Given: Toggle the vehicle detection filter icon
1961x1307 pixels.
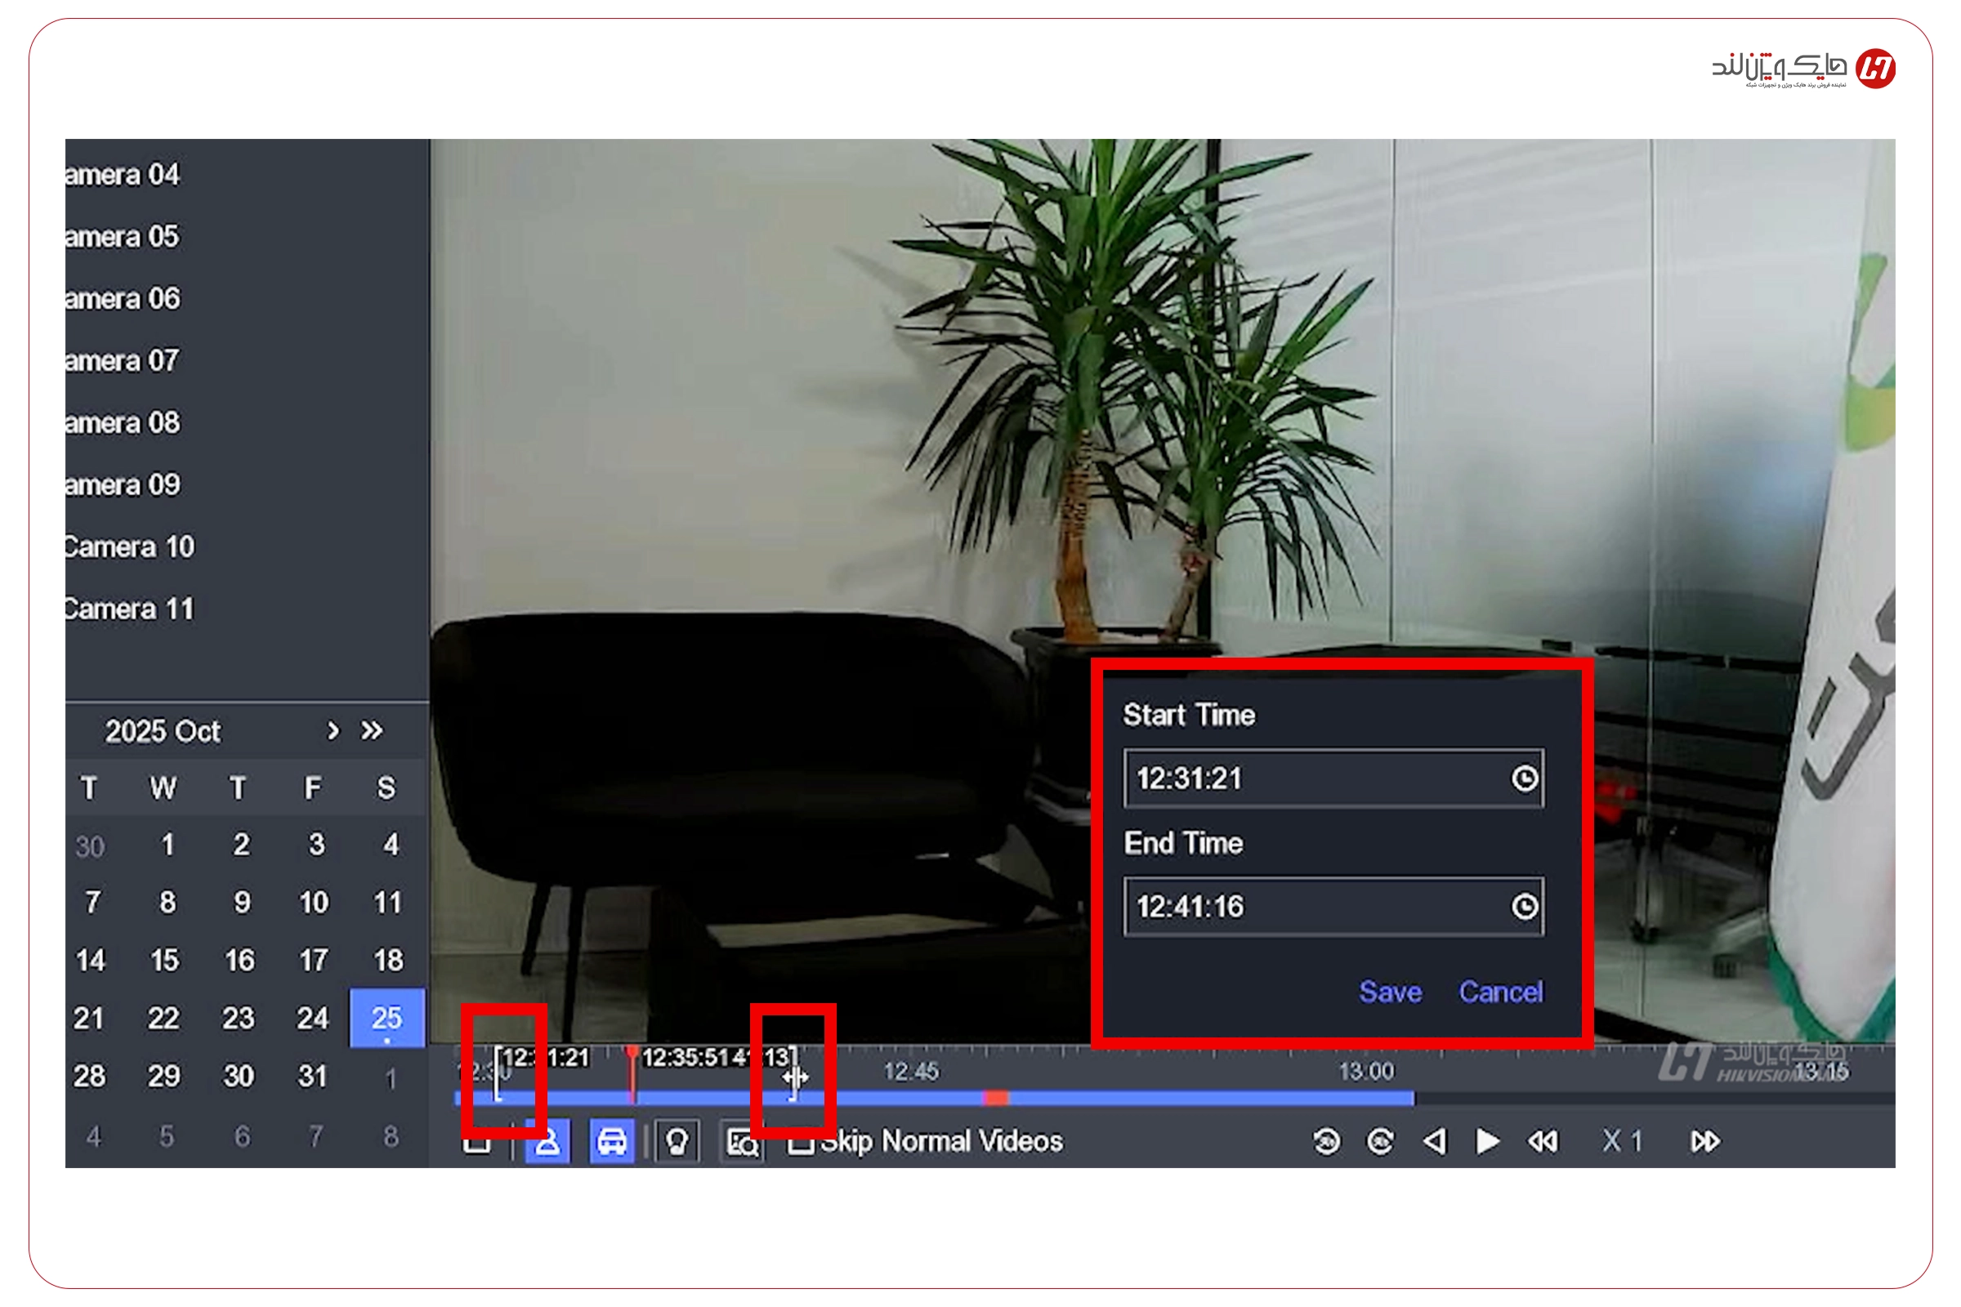Looking at the screenshot, I should click(612, 1142).
